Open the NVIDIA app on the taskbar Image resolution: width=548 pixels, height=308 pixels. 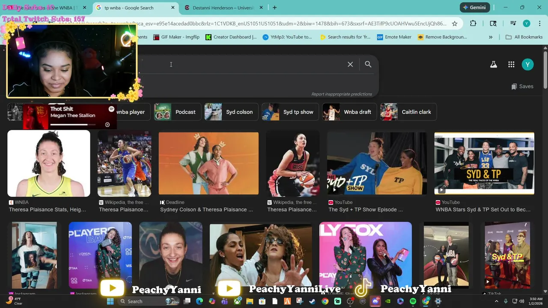pos(388,301)
